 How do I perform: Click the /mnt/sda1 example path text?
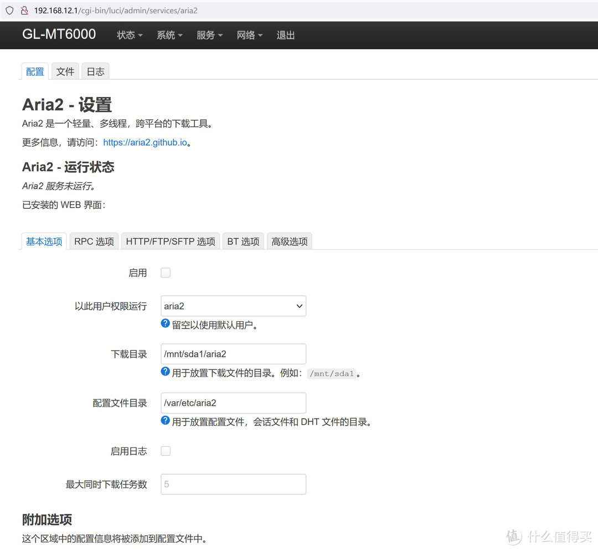click(332, 373)
